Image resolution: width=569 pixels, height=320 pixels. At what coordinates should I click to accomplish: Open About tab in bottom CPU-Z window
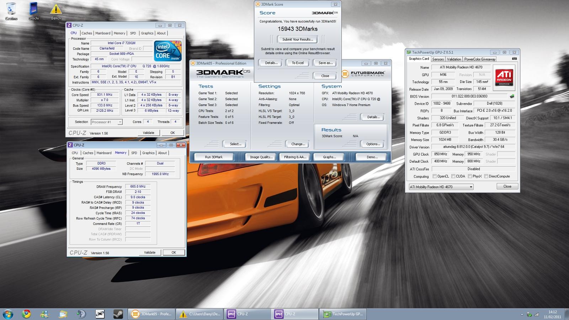coord(163,153)
